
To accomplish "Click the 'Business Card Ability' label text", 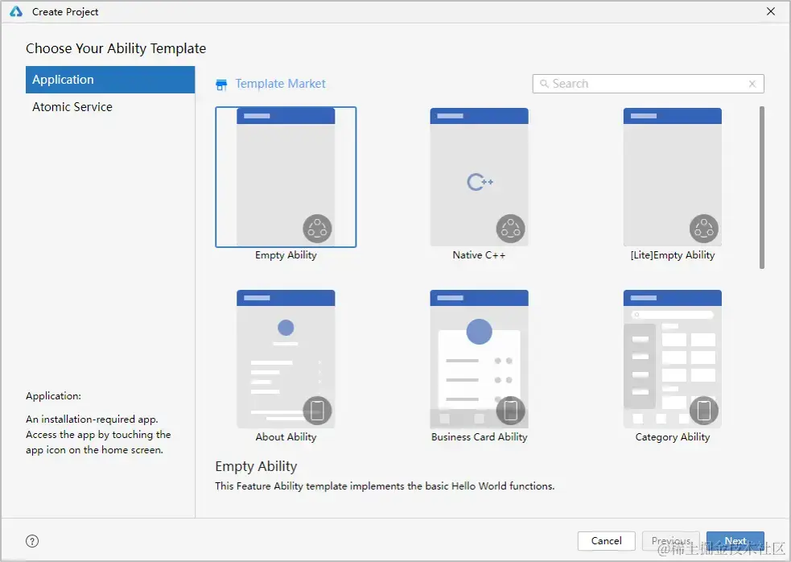I will click(480, 436).
